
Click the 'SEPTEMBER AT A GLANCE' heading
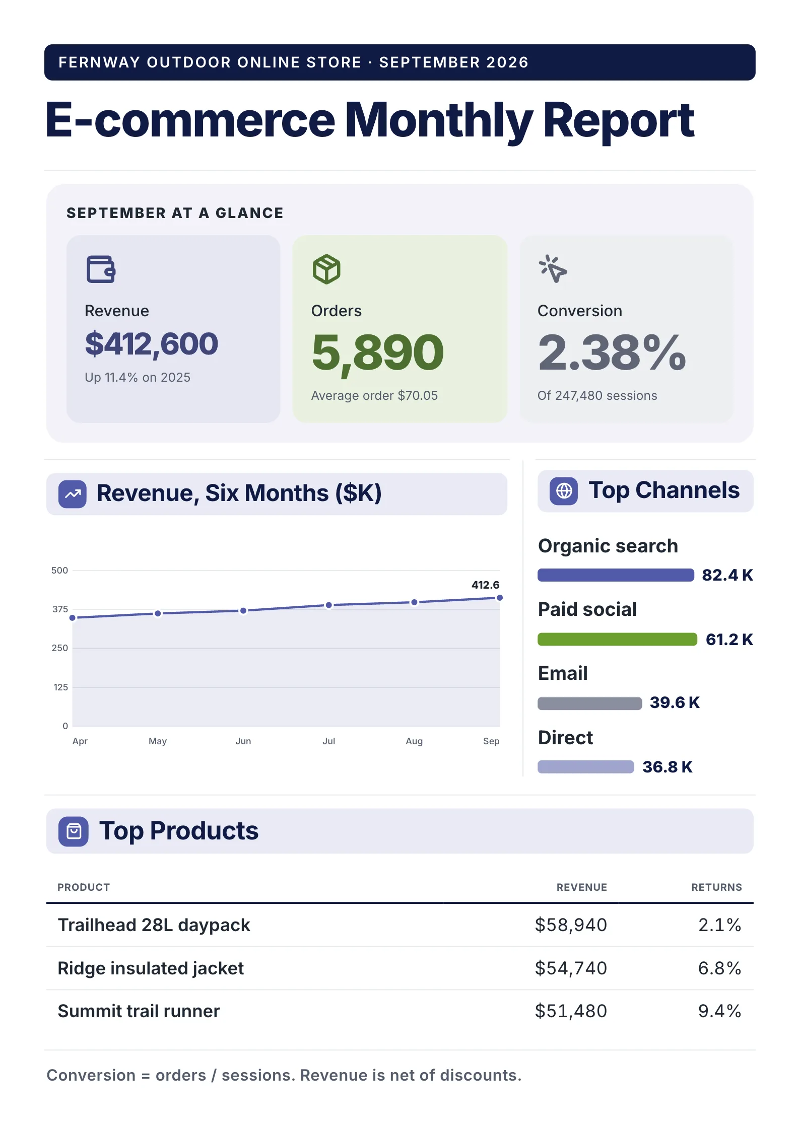click(x=175, y=213)
